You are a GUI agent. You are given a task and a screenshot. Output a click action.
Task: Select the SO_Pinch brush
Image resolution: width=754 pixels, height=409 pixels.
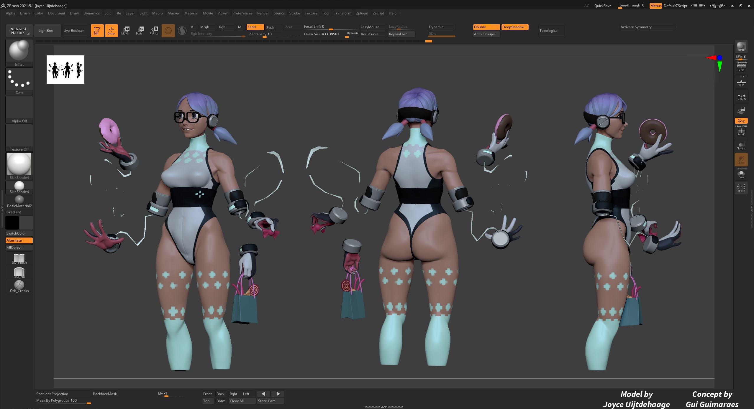click(19, 259)
